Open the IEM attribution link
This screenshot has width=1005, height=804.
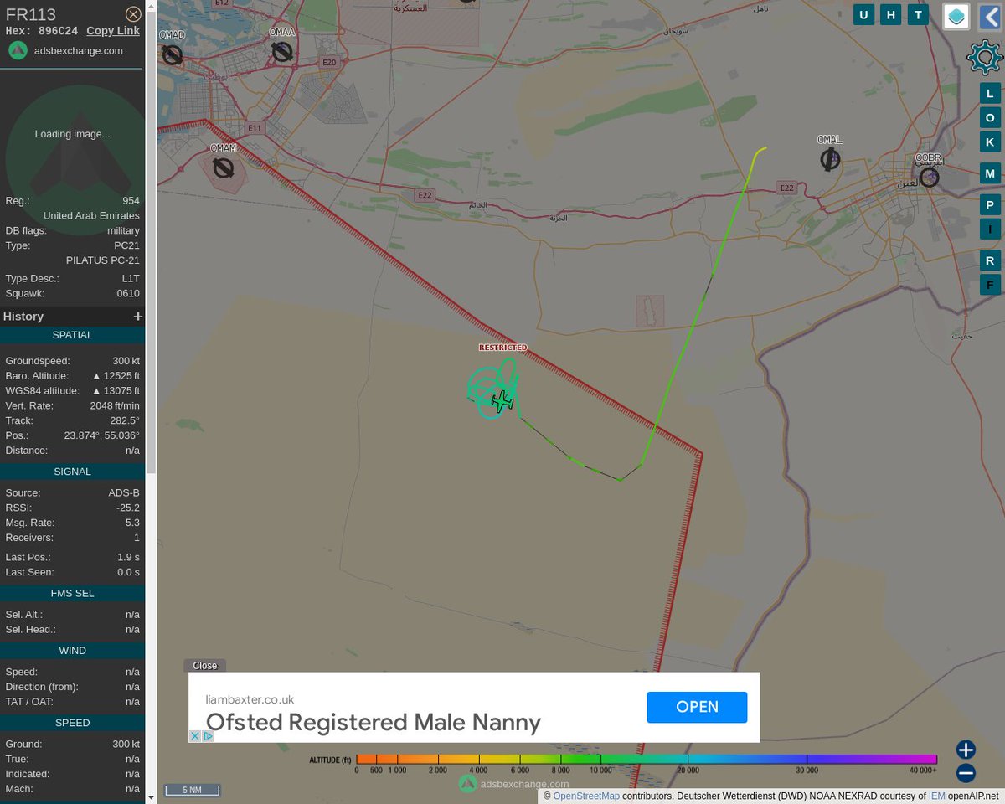(x=936, y=796)
